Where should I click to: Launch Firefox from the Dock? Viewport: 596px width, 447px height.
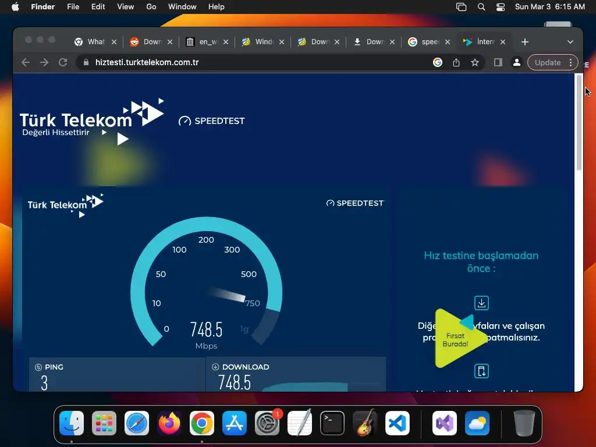tap(169, 423)
